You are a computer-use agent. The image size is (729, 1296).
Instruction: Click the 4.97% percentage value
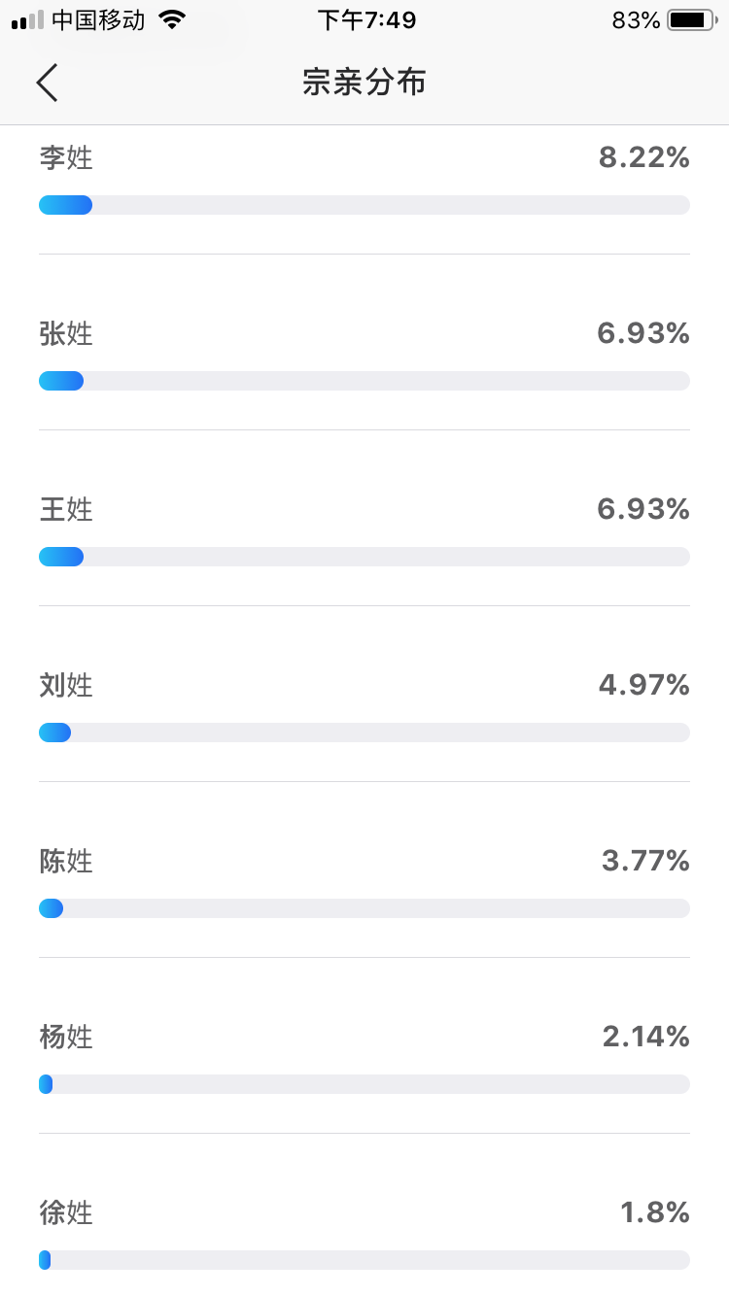(x=644, y=685)
